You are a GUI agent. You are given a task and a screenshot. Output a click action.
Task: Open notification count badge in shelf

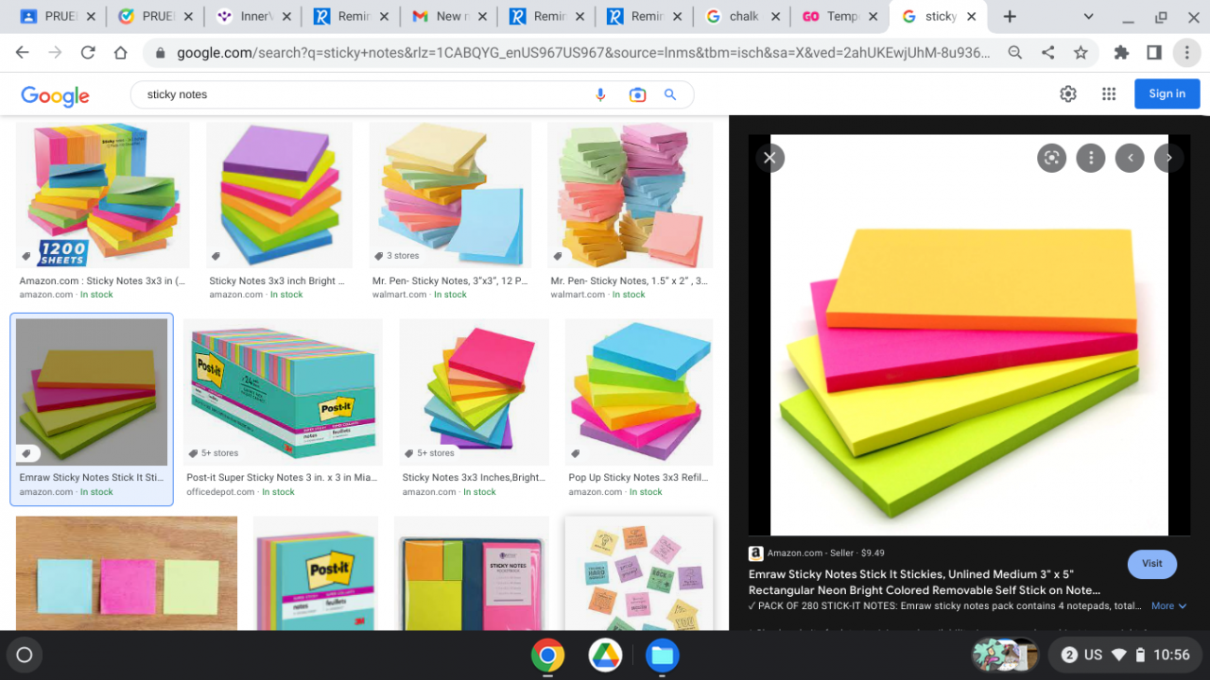[x=1069, y=654]
